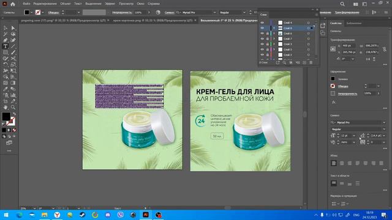This screenshot has width=392, height=220.
Task: Select the Direct Selection tool
Action: 13,28
